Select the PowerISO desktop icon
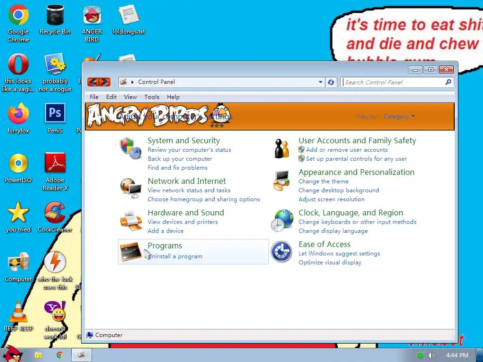Image resolution: width=483 pixels, height=362 pixels. pyautogui.click(x=18, y=168)
